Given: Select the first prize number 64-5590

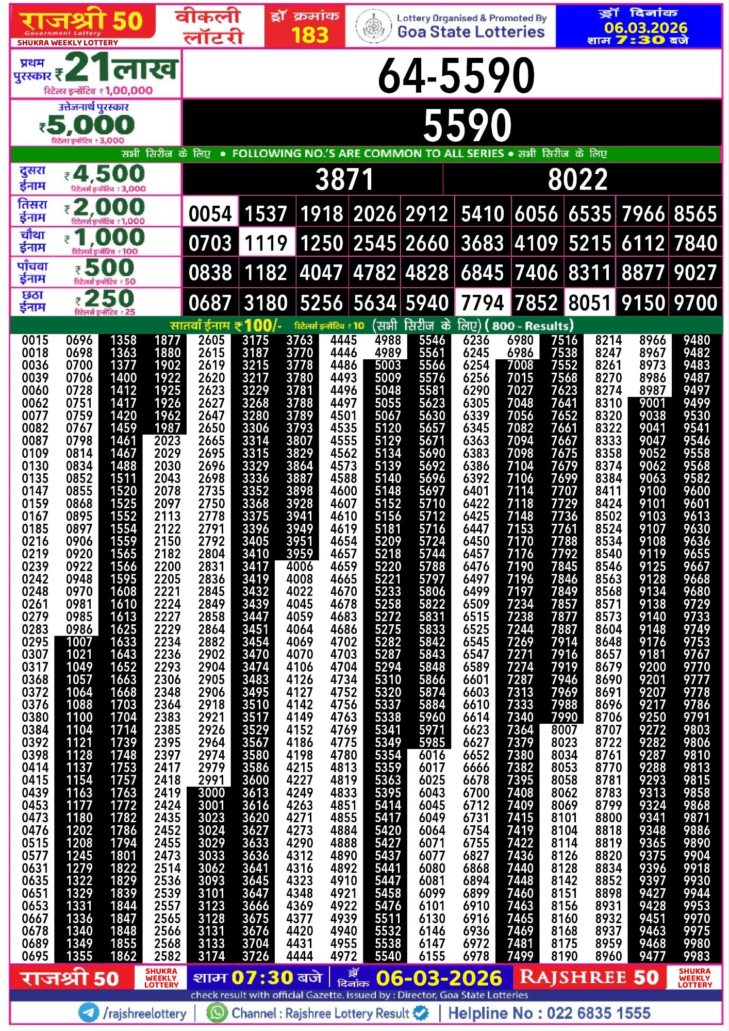Looking at the screenshot, I should click(456, 75).
